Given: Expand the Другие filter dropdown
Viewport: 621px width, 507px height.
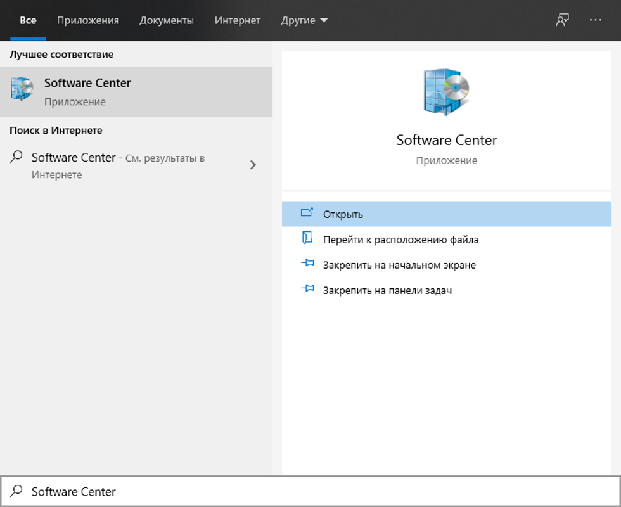Looking at the screenshot, I should pos(304,20).
